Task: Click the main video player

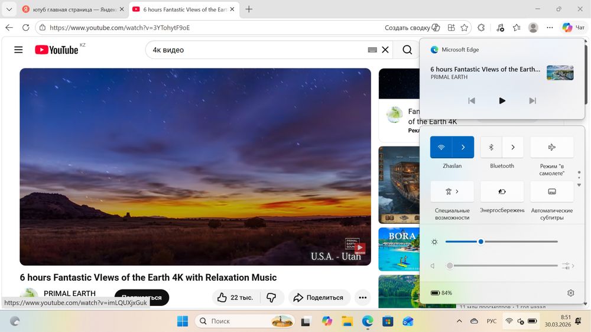Action: tap(195, 167)
